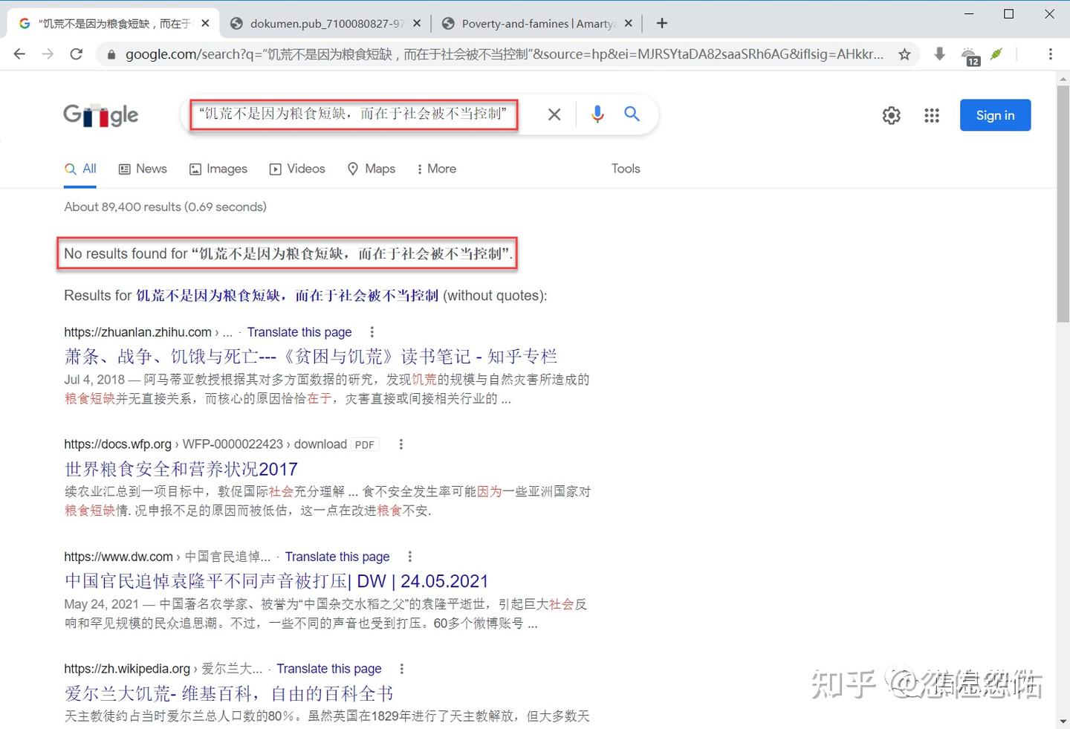
Task: Open the three-dot menu on the Wikipedia result
Action: coord(401,668)
